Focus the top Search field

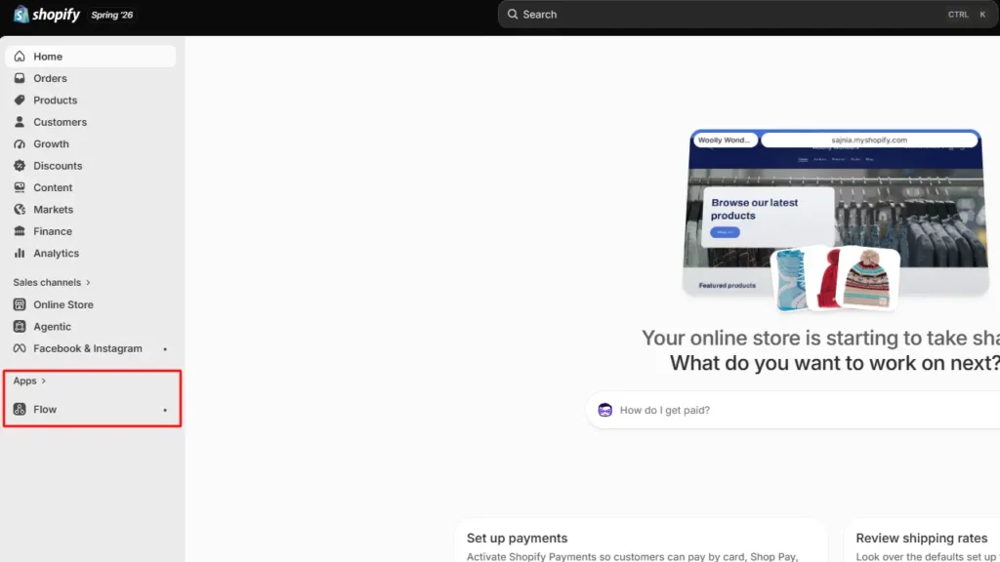coord(747,14)
